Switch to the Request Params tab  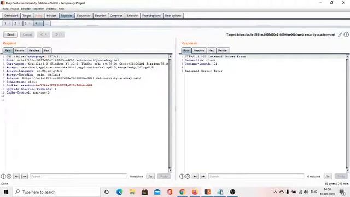point(20,50)
